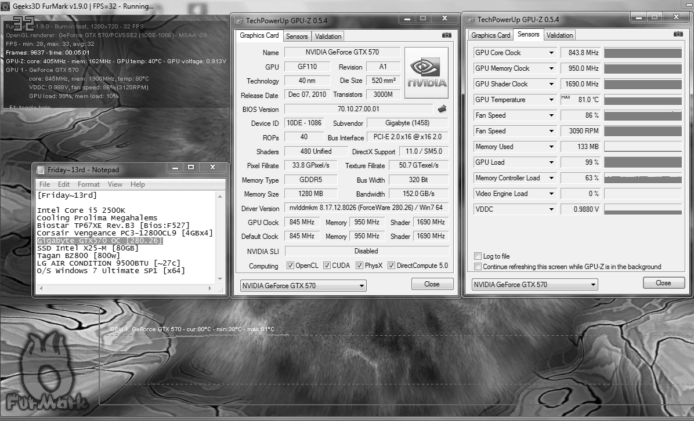Switch to Validation tab in left GPU-Z window
Screen dimensions: 694x421
(328, 37)
